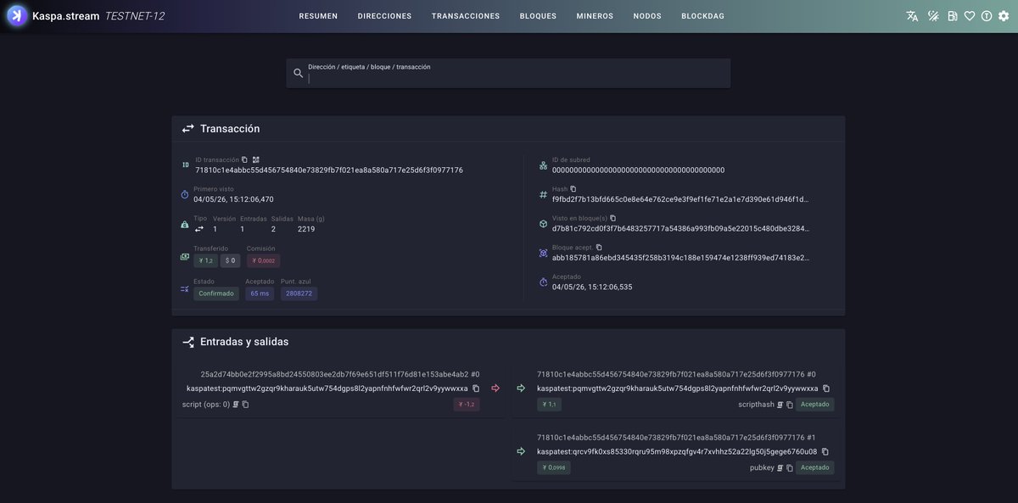1018x503 pixels.
Task: Toggle the dark/light theme icon
Action: (x=933, y=16)
